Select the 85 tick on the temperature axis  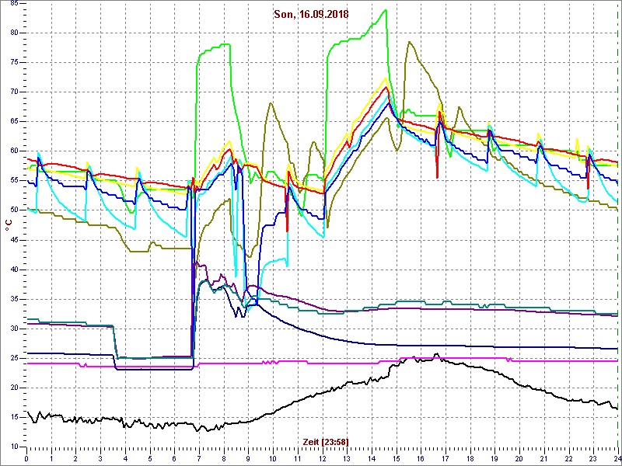pyautogui.click(x=14, y=4)
